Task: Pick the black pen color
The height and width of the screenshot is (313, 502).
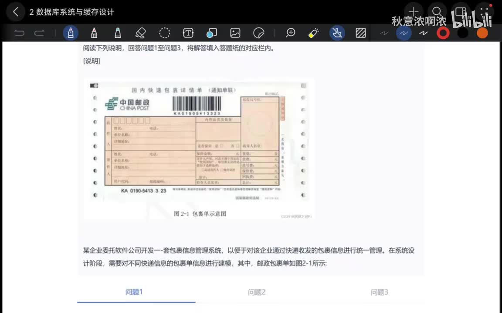Action: click(x=463, y=33)
